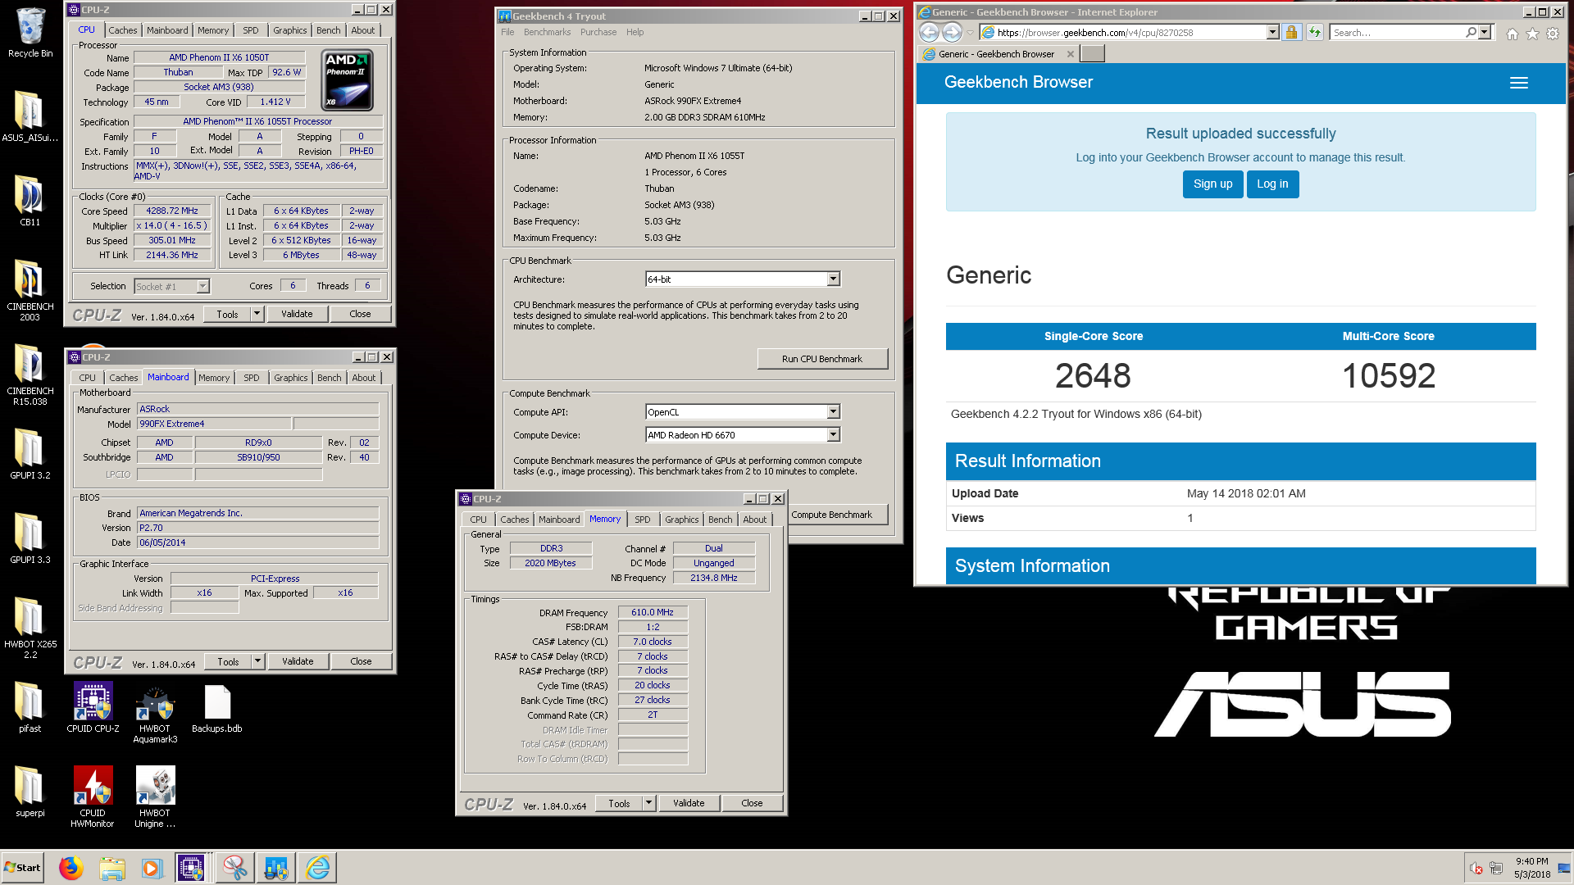Open Tools dropdown arrow in CPU window

257,314
